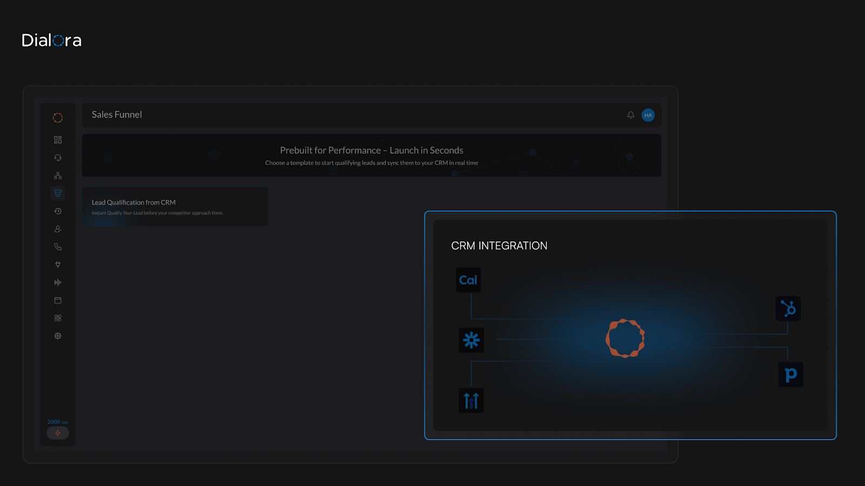Open Settings using the gear icon
This screenshot has height=486, width=865.
tap(58, 335)
